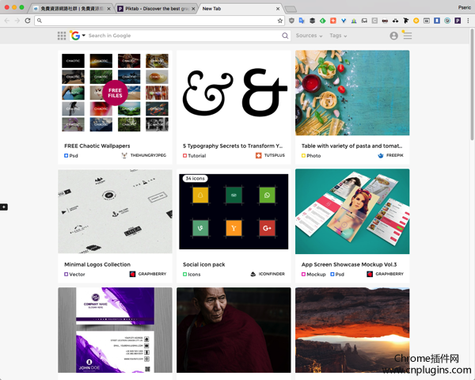The image size is (475, 380).
Task: Click the black stacked-database extension icon
Action: pyautogui.click(x=313, y=21)
